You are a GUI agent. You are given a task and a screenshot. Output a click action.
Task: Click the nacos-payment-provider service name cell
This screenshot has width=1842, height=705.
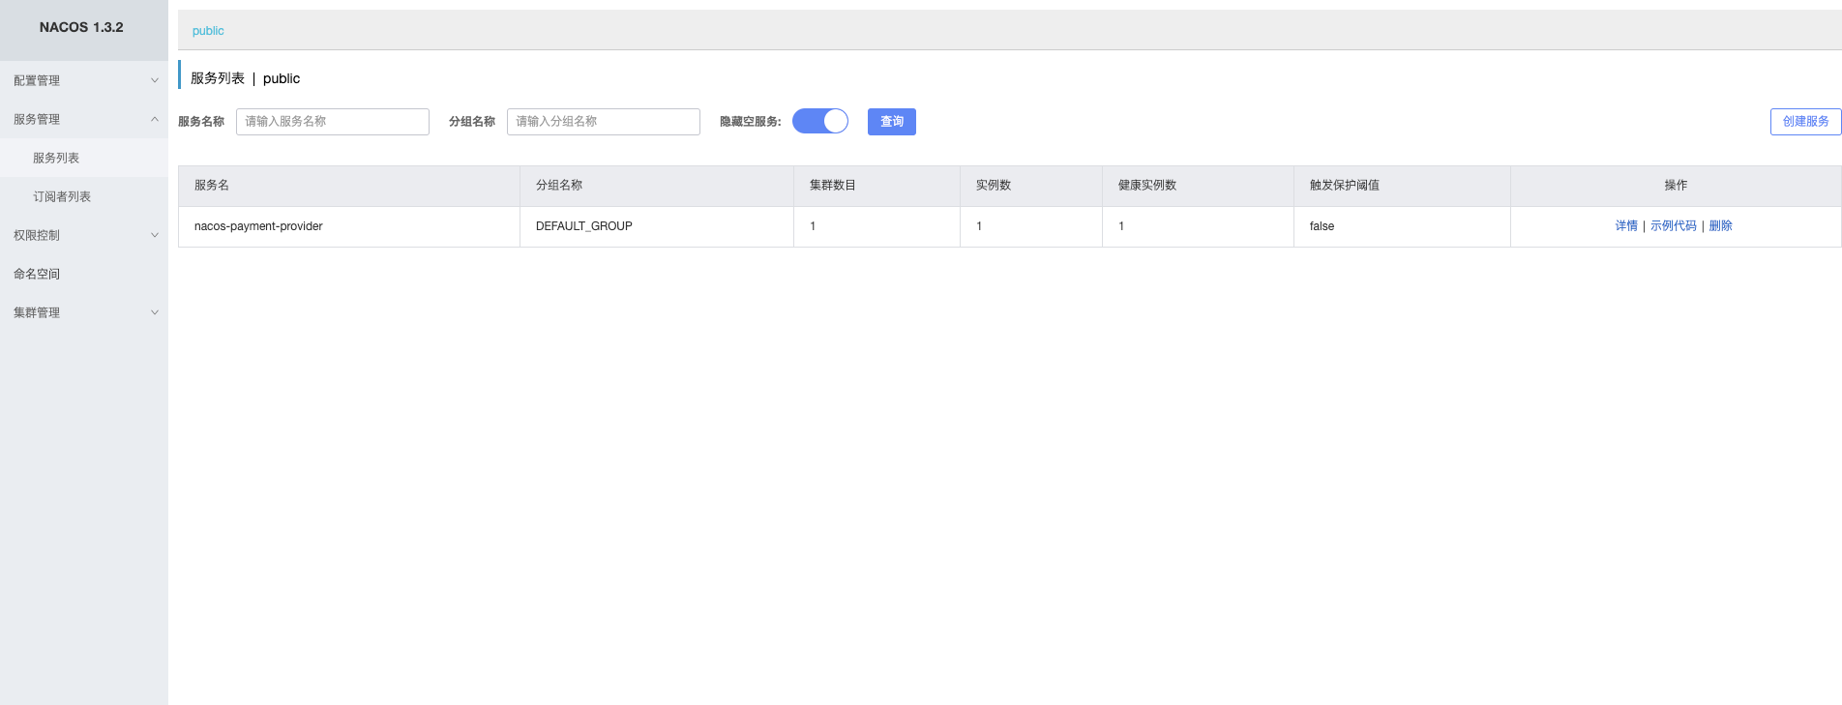(258, 226)
